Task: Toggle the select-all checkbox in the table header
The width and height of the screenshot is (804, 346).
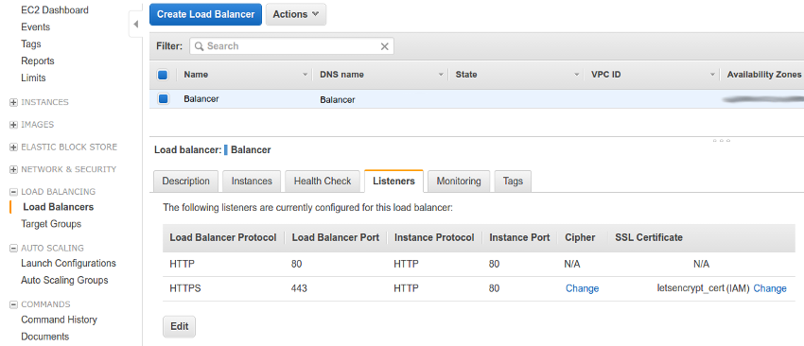Action: tap(163, 75)
